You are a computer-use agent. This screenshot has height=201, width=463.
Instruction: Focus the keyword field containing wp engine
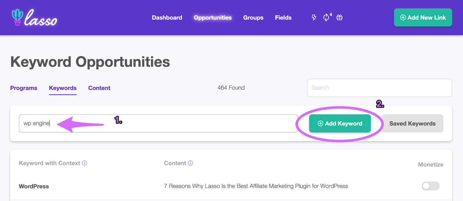click(158, 123)
